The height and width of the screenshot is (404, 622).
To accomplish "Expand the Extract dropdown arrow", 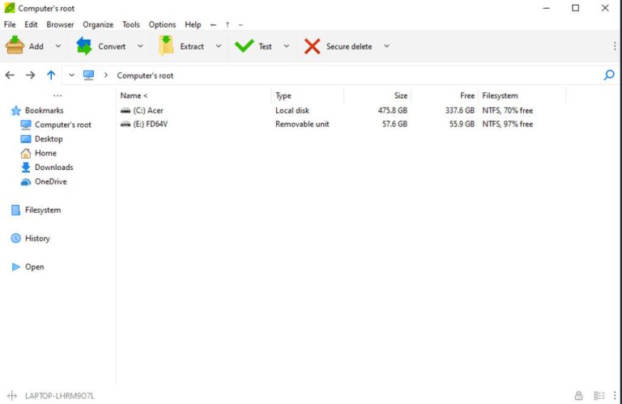I will [219, 46].
